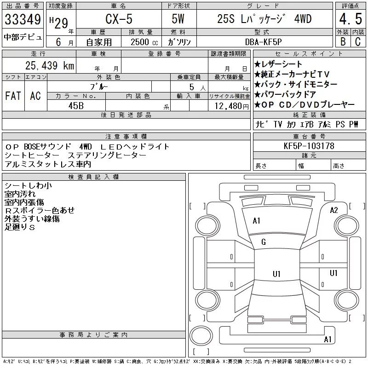Click the 長さ dimension field

click(x=274, y=166)
